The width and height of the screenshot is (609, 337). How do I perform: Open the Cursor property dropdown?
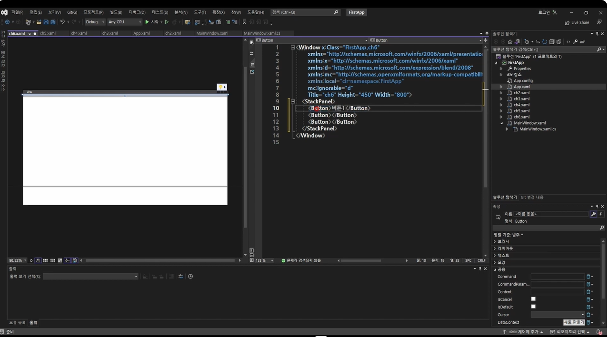click(x=558, y=315)
